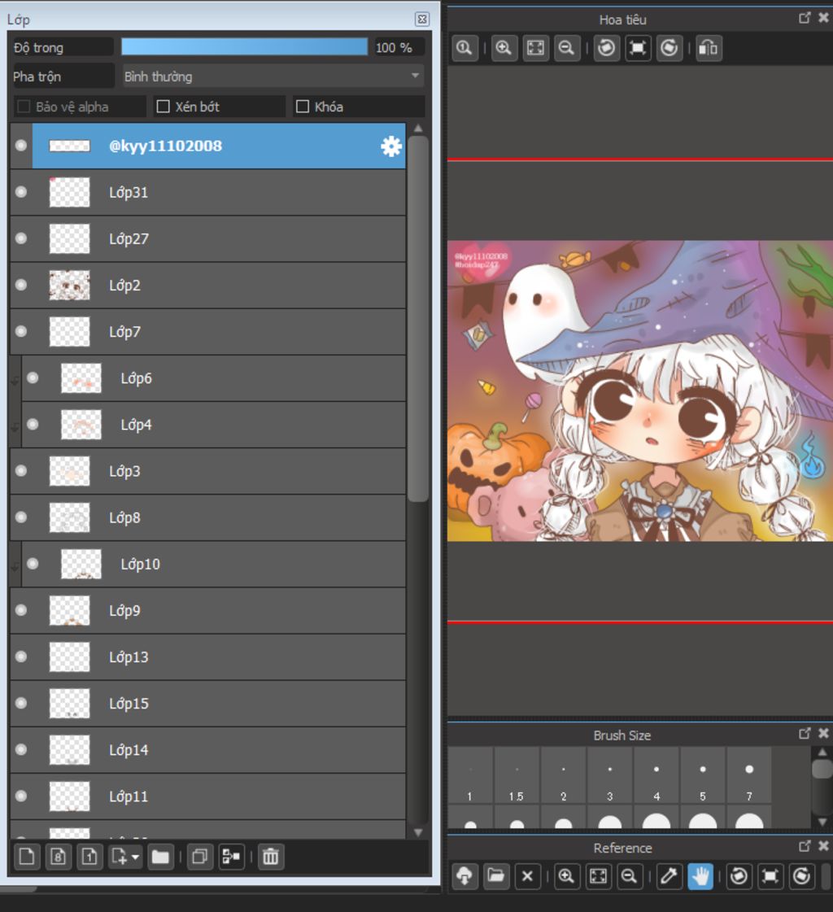Add a new 1-bit layer
833x912 pixels.
[89, 857]
